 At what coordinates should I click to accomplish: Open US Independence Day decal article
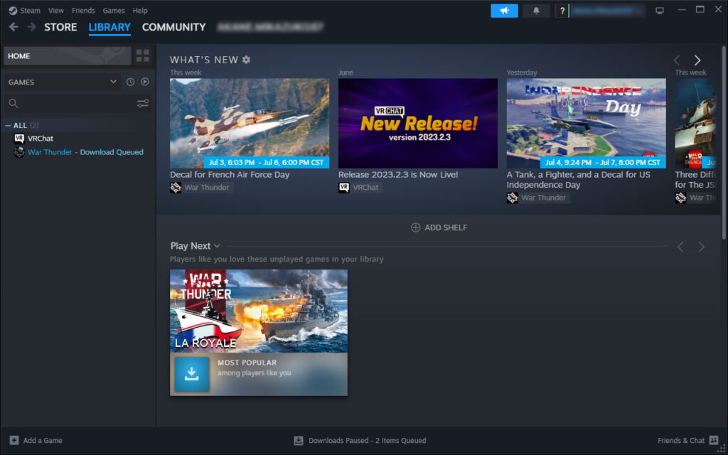[x=579, y=180]
